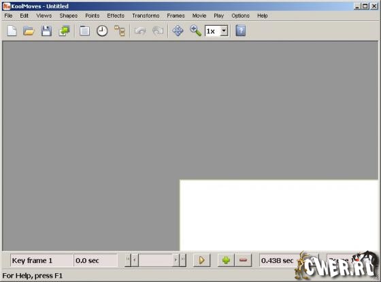
Task: Click the clock timing icon
Action: tap(102, 31)
